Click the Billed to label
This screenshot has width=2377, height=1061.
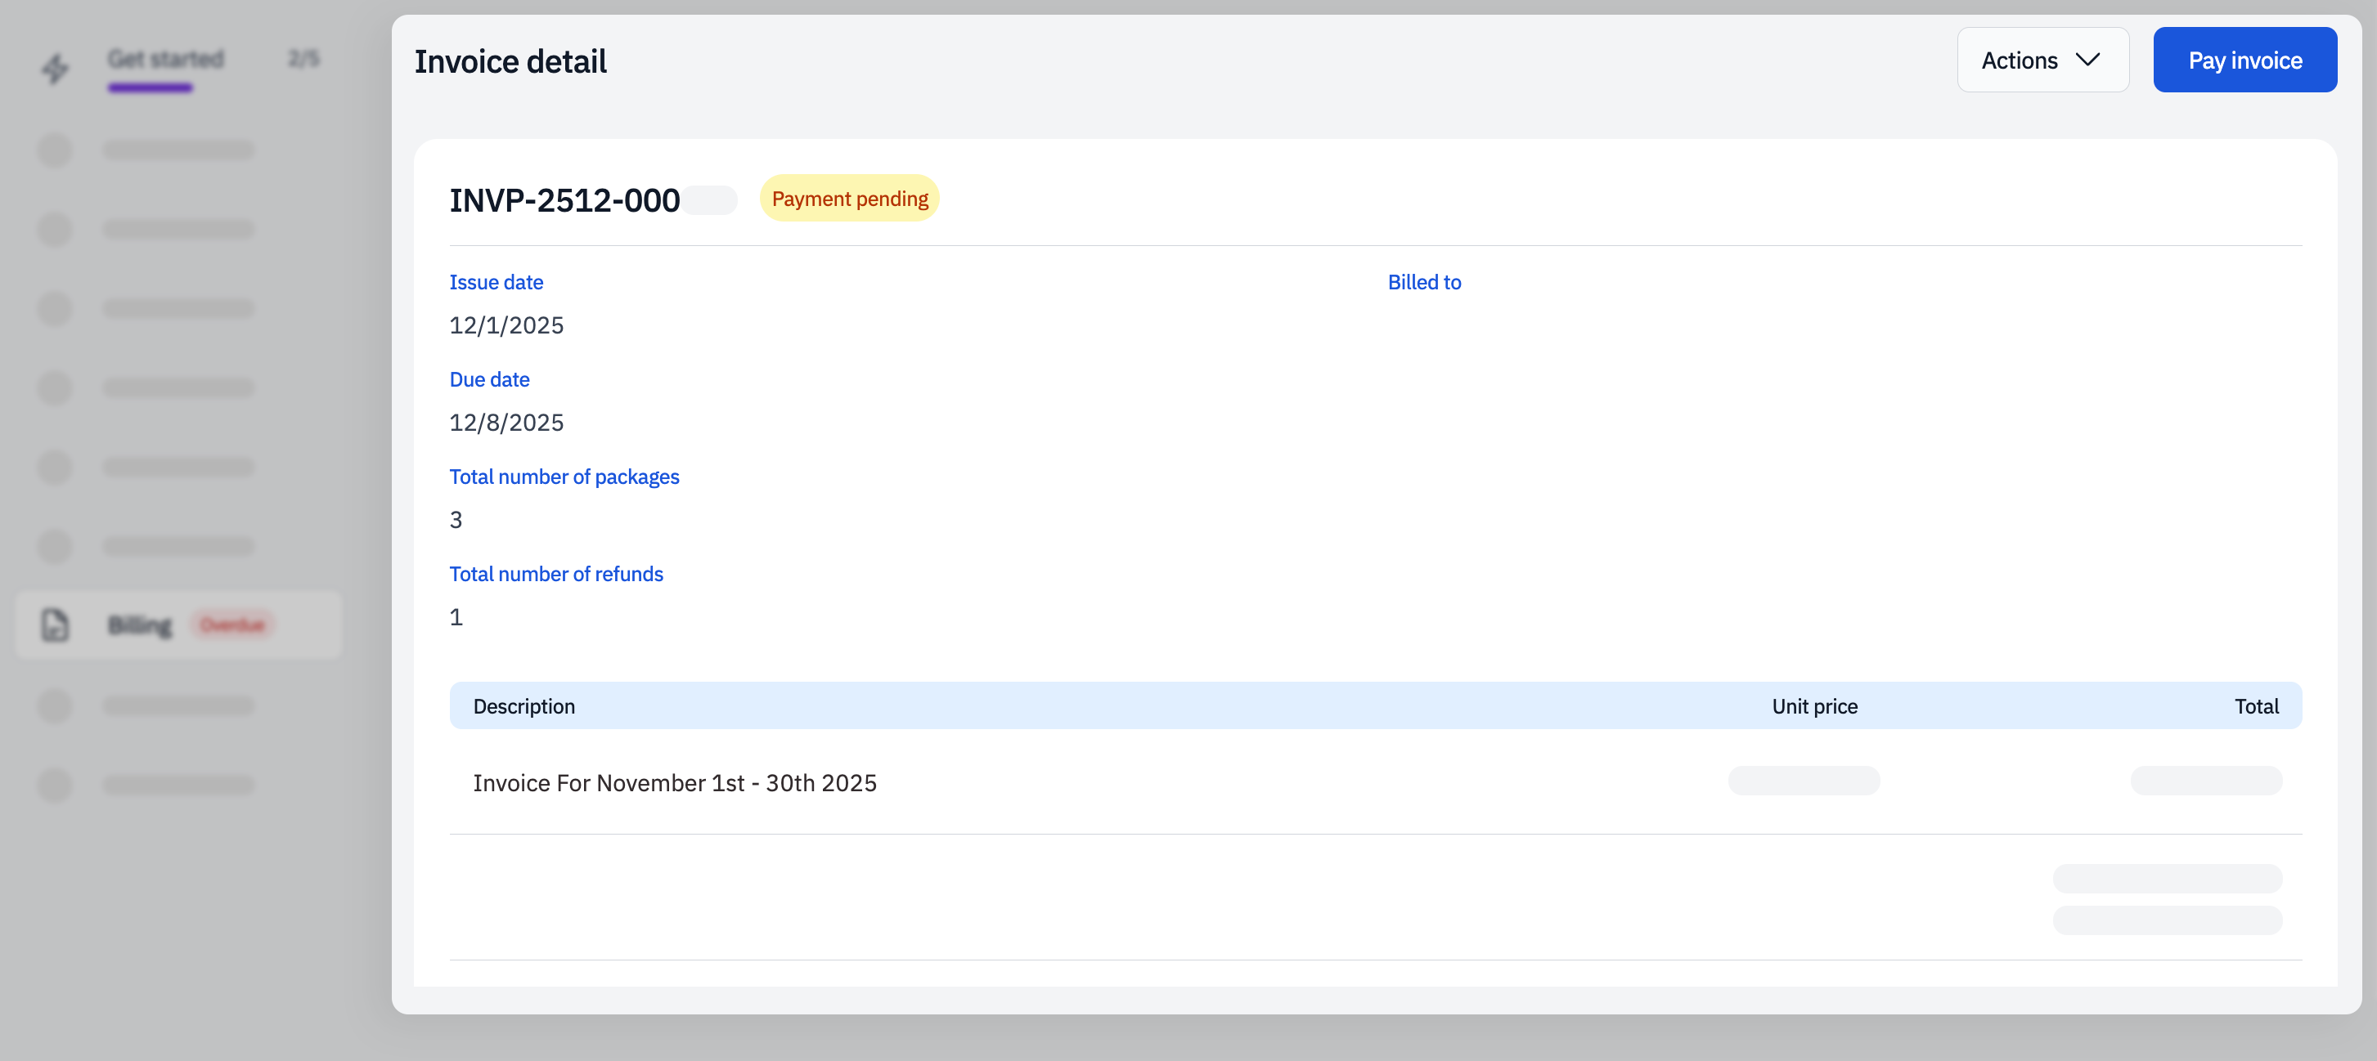[1424, 282]
